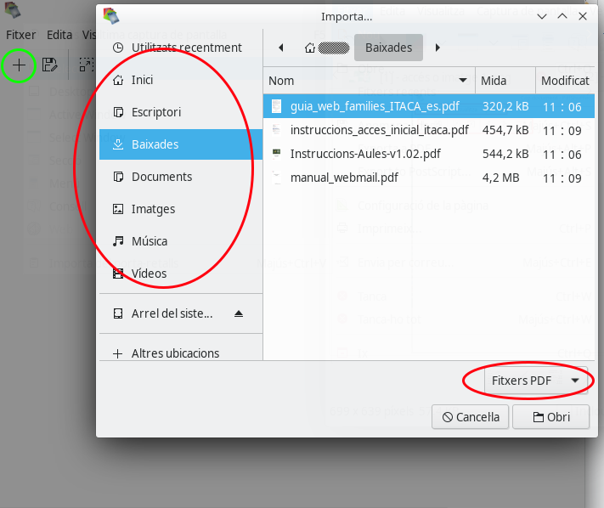This screenshot has width=604, height=508.
Task: Sort files by Nom column header
Action: point(368,81)
